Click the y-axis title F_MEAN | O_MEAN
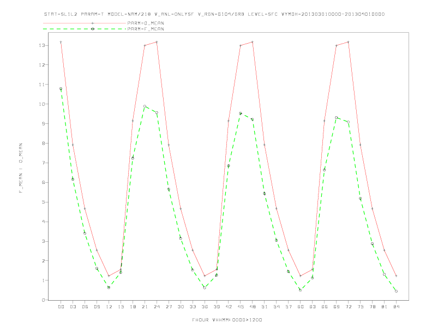 coord(21,168)
